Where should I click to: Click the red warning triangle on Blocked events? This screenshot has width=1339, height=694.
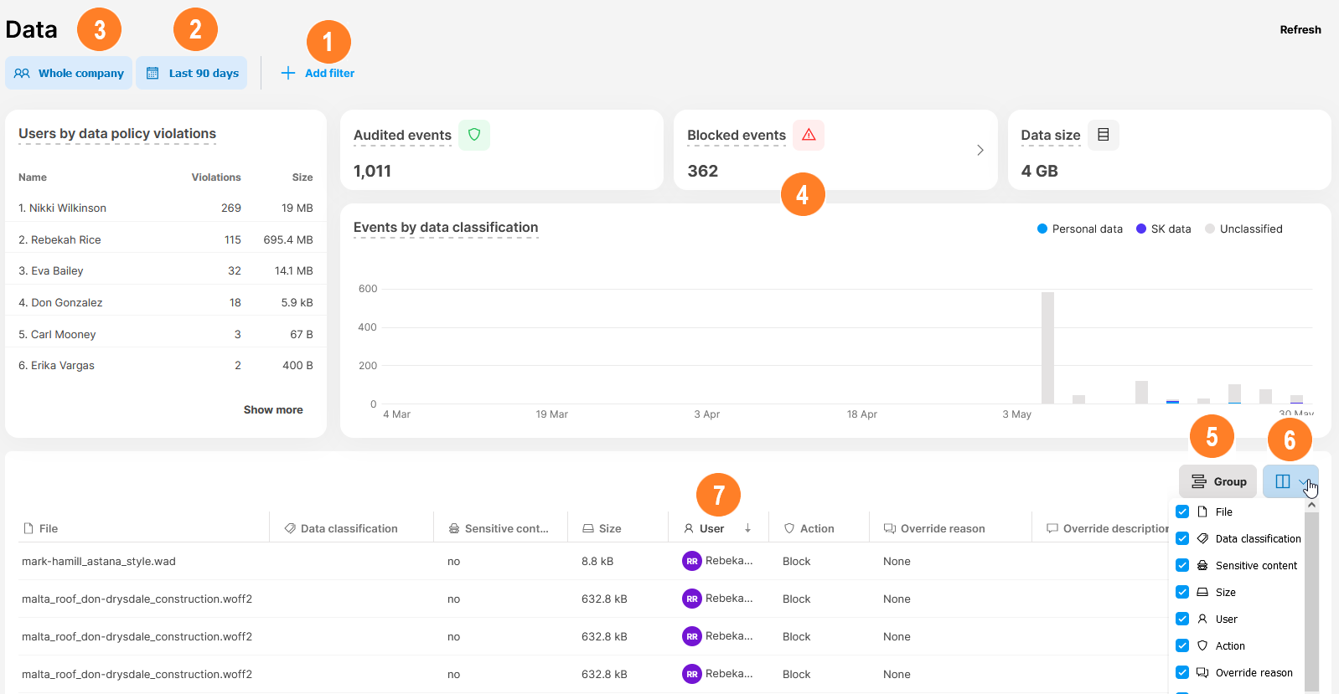(x=809, y=135)
